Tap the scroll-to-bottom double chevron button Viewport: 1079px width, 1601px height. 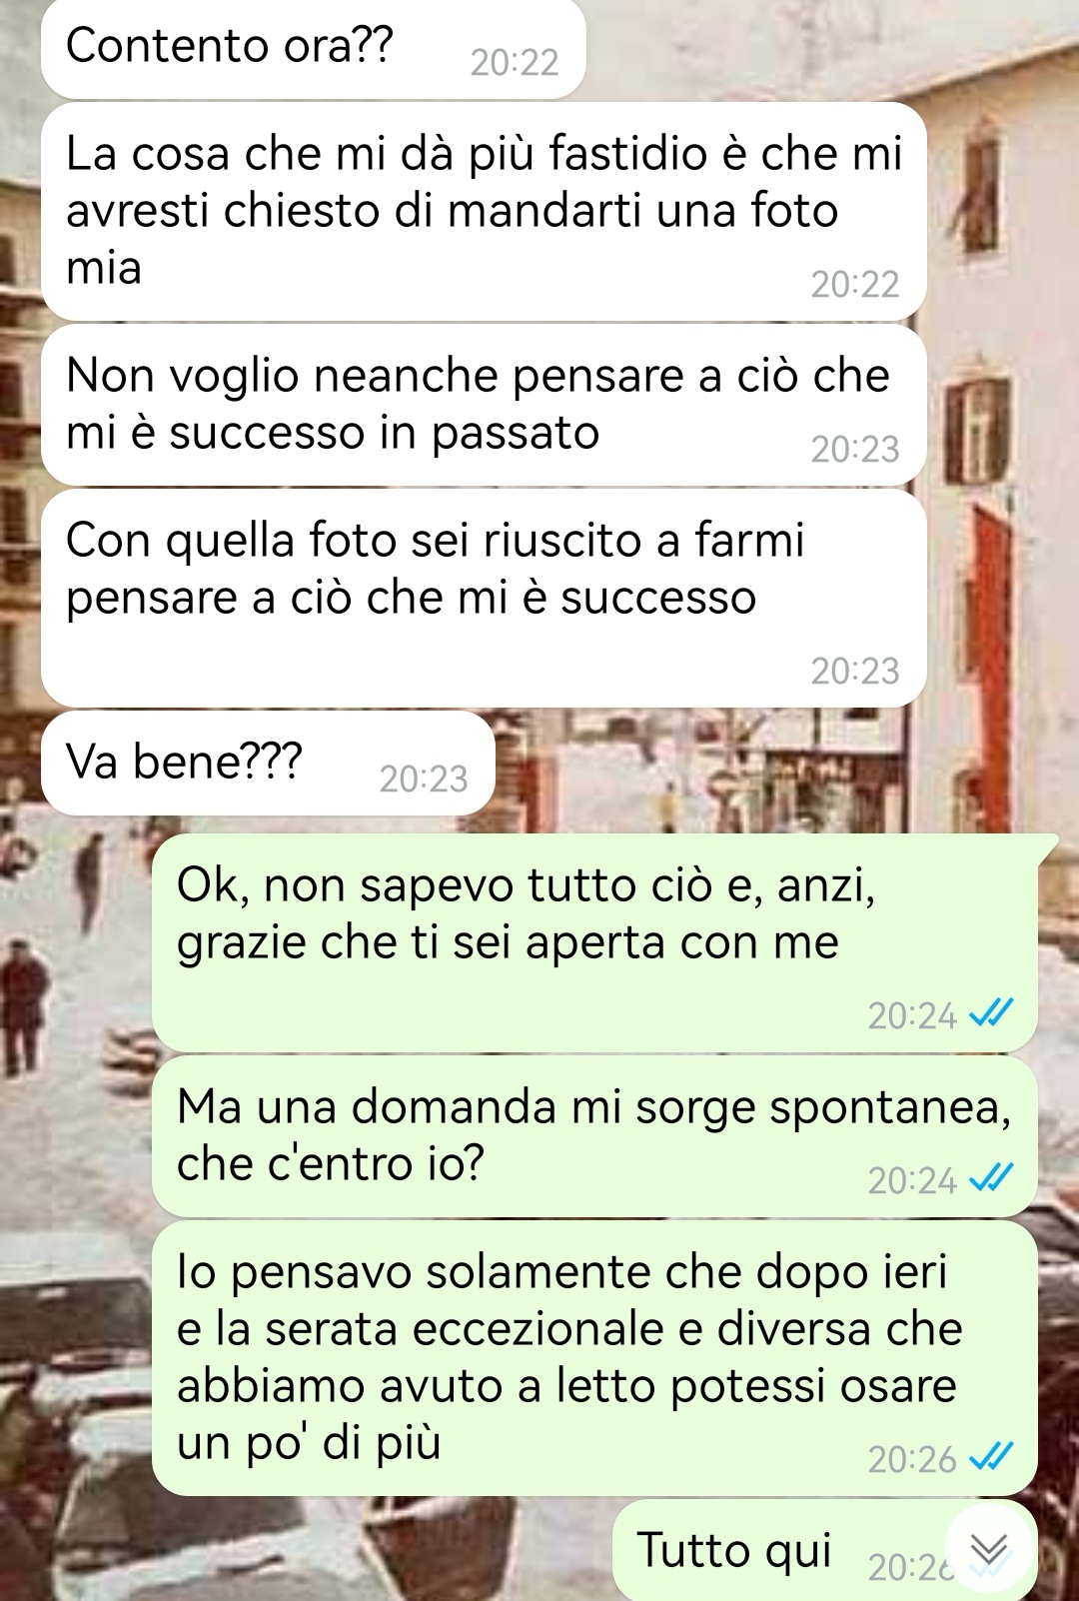[x=989, y=1548]
